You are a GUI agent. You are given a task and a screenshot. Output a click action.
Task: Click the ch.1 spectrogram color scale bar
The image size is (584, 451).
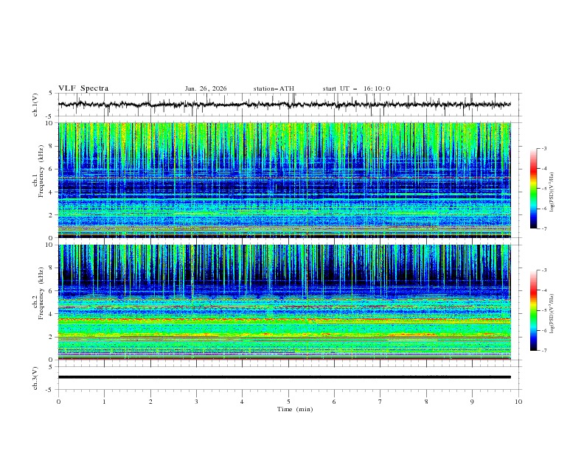coord(533,189)
